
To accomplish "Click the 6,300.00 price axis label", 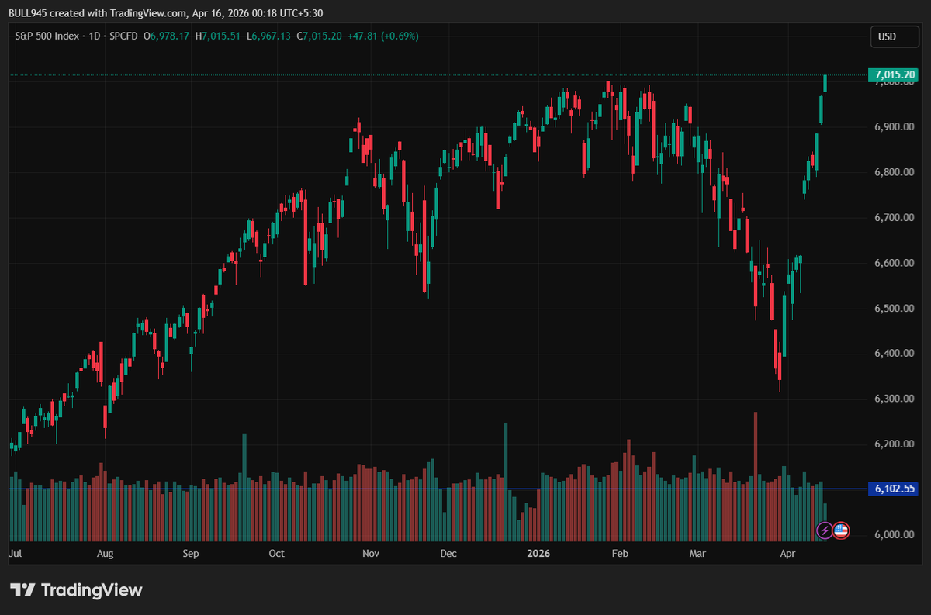I will tap(895, 399).
